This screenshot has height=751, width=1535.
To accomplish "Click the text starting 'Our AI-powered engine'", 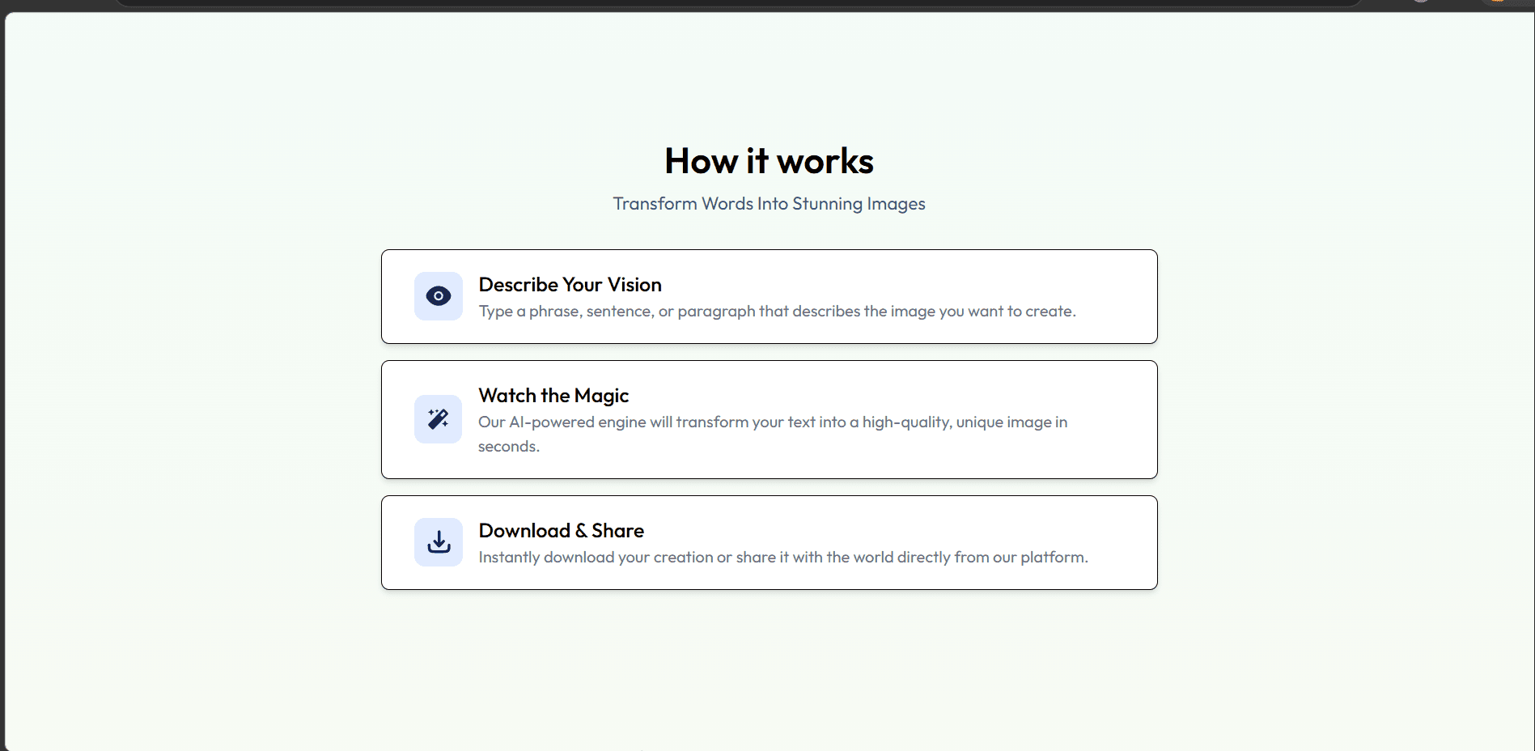I will click(x=773, y=434).
